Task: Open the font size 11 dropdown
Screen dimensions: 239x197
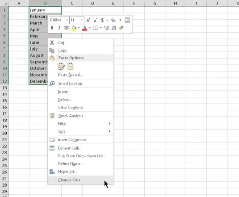Action: click(x=82, y=20)
